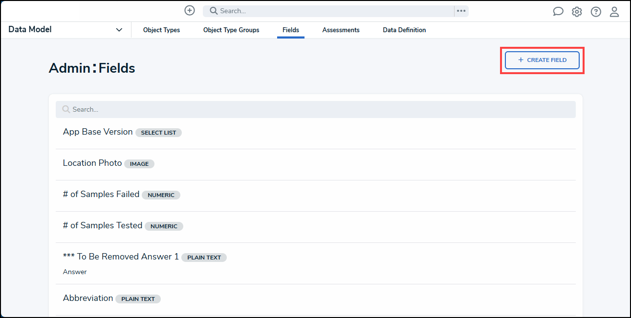
Task: Open the App Base Version field
Action: [98, 132]
